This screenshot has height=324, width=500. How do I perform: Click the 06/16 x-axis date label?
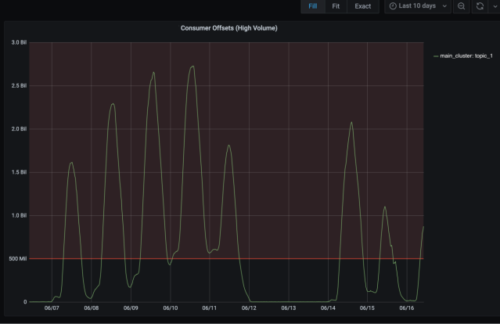[x=407, y=308]
